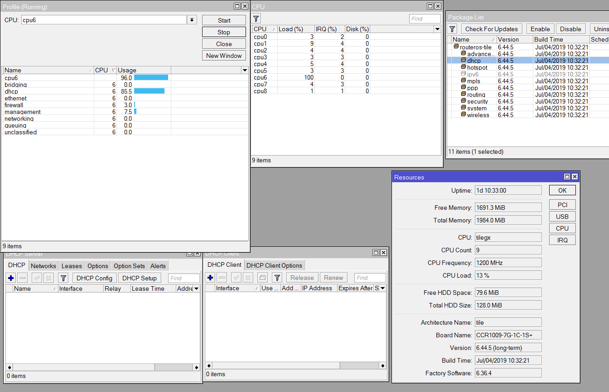Viewport: 609px width, 392px height.
Task: Click Start button in Profile window
Action: coord(224,20)
